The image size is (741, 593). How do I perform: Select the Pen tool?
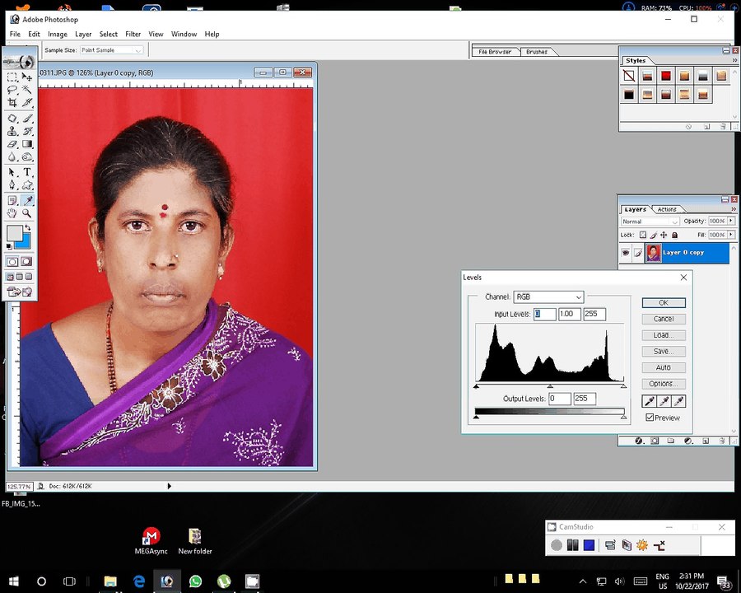pos(12,184)
